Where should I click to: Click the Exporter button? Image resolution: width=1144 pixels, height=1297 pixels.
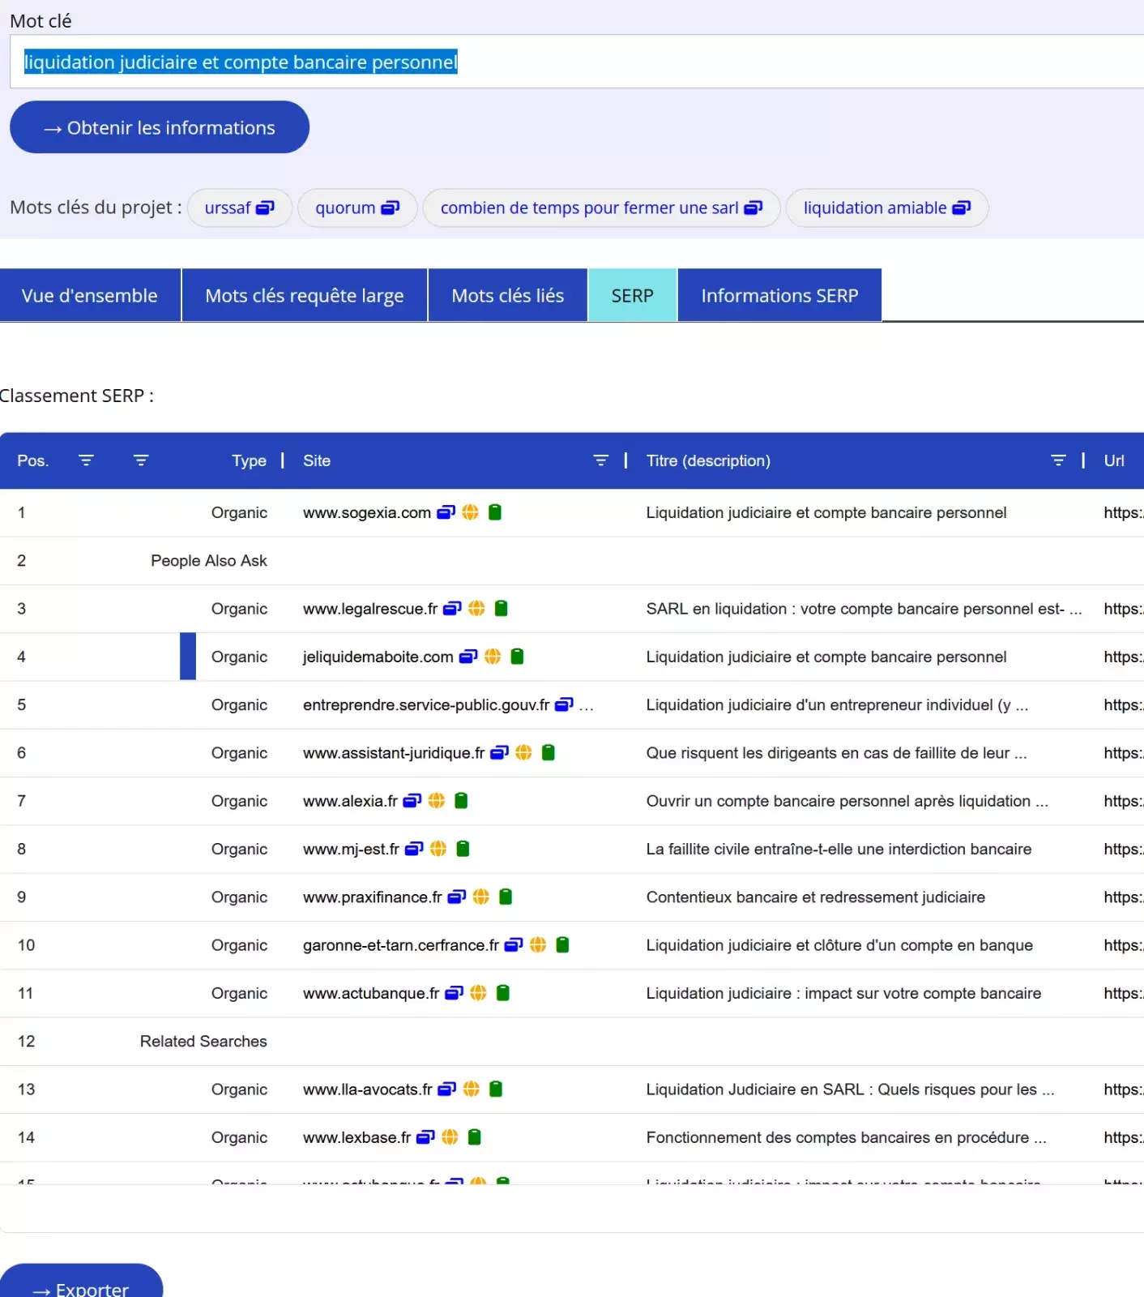click(x=81, y=1282)
